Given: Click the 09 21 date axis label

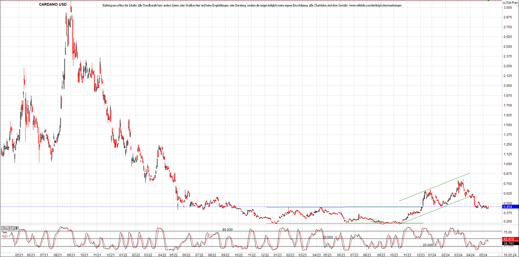Looking at the screenshot, I should click(71, 255).
